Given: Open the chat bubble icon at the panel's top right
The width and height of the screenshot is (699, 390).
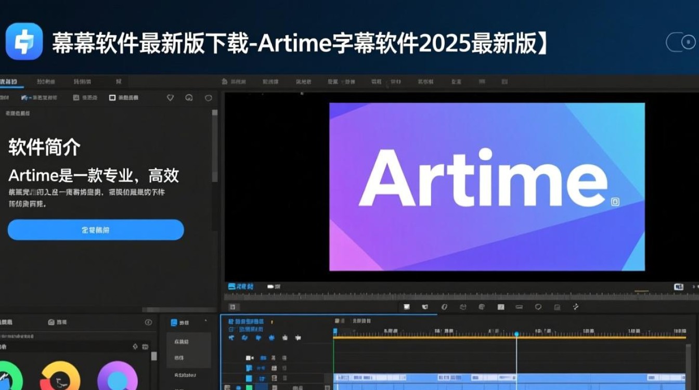Looking at the screenshot, I should tap(209, 97).
